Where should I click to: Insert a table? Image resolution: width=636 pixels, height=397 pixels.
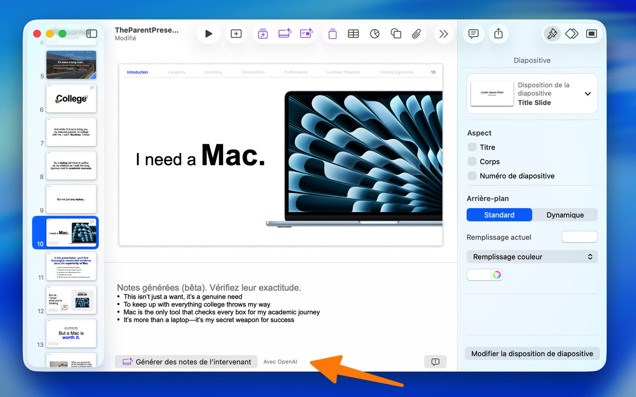coord(353,34)
